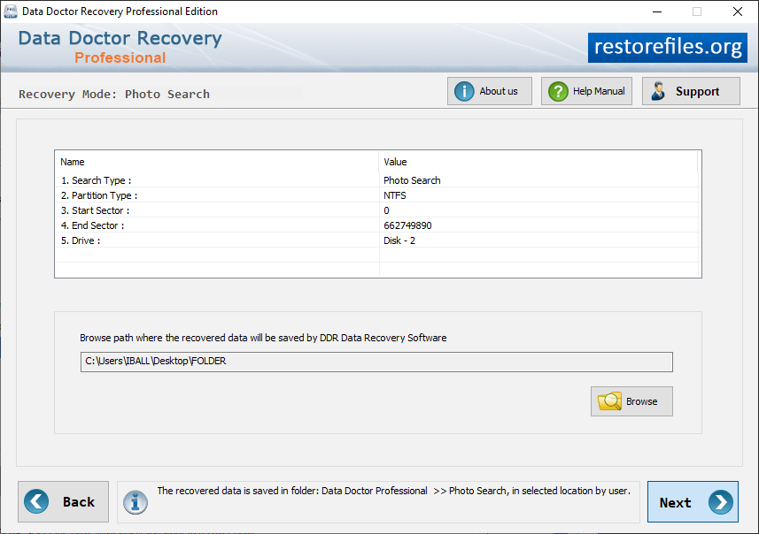Screen dimensions: 759x534
Task: Click the restorefiles.org banner
Action: click(668, 48)
